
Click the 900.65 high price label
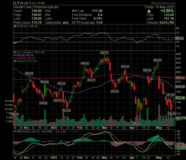tap(157, 60)
